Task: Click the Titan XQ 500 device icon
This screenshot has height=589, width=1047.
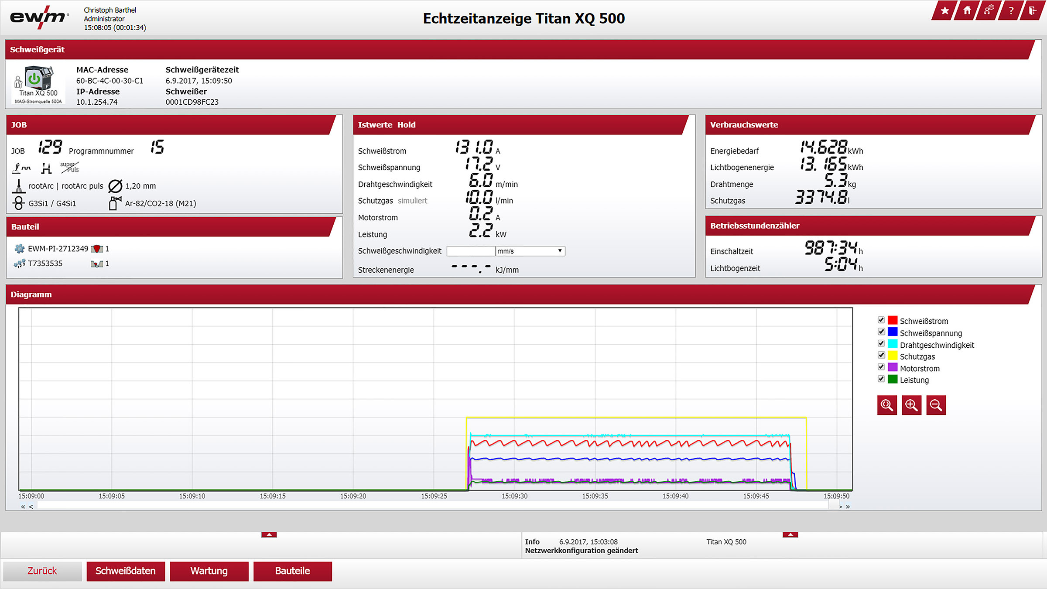Action: [x=38, y=79]
